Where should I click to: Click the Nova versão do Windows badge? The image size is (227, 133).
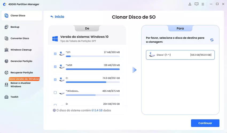24,79
